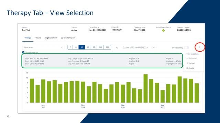Go to next date range arrow
Screen dimensions: 220x123
click(x=154, y=48)
